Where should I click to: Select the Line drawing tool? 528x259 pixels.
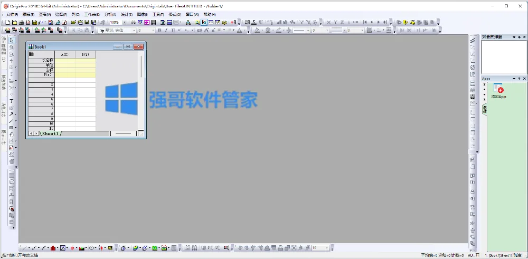pyautogui.click(x=11, y=121)
